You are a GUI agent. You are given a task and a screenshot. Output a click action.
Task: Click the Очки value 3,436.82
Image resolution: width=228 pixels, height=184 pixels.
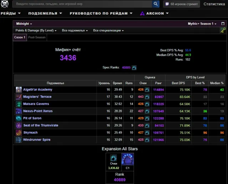coord(114,168)
